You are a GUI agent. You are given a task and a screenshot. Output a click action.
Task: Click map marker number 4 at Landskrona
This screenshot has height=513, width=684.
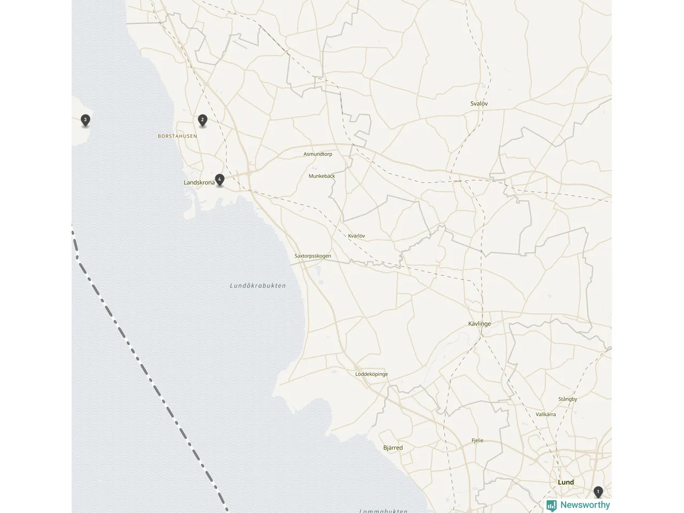219,180
